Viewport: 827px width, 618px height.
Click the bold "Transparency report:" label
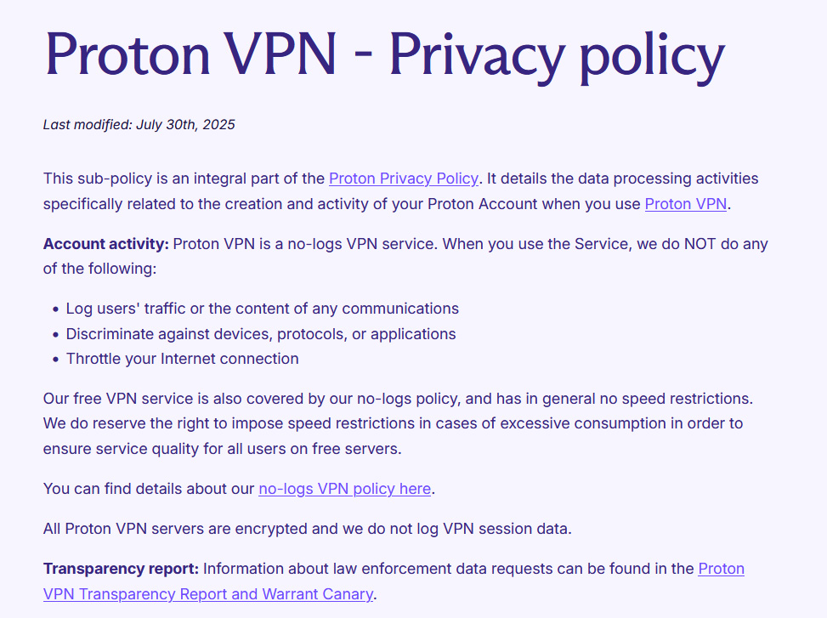[x=121, y=569]
